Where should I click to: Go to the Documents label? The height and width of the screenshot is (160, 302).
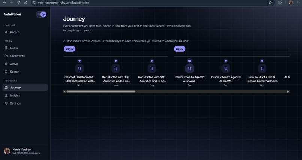[17, 56]
